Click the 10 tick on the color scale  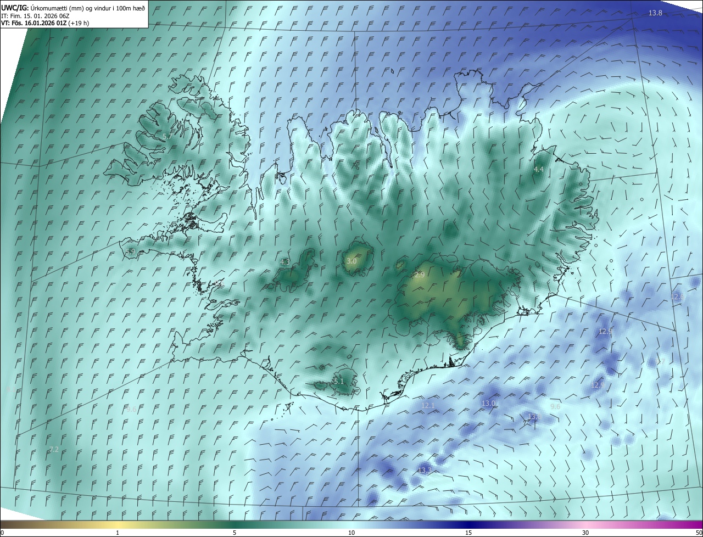coord(351,533)
